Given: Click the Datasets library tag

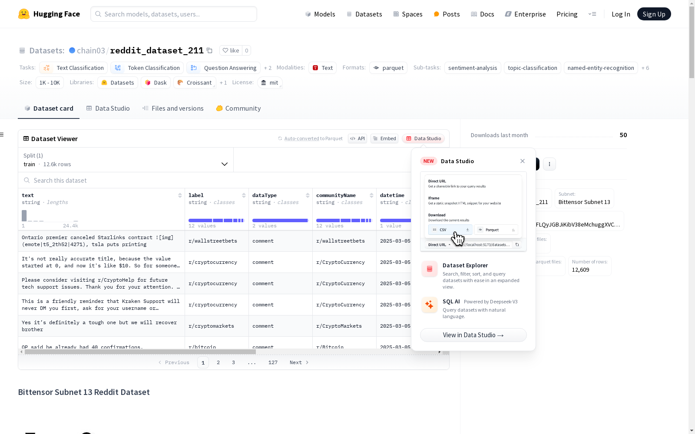Looking at the screenshot, I should [x=118, y=82].
